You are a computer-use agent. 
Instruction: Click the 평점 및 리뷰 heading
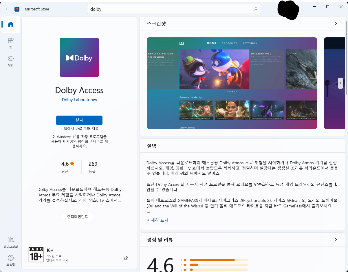click(x=160, y=240)
